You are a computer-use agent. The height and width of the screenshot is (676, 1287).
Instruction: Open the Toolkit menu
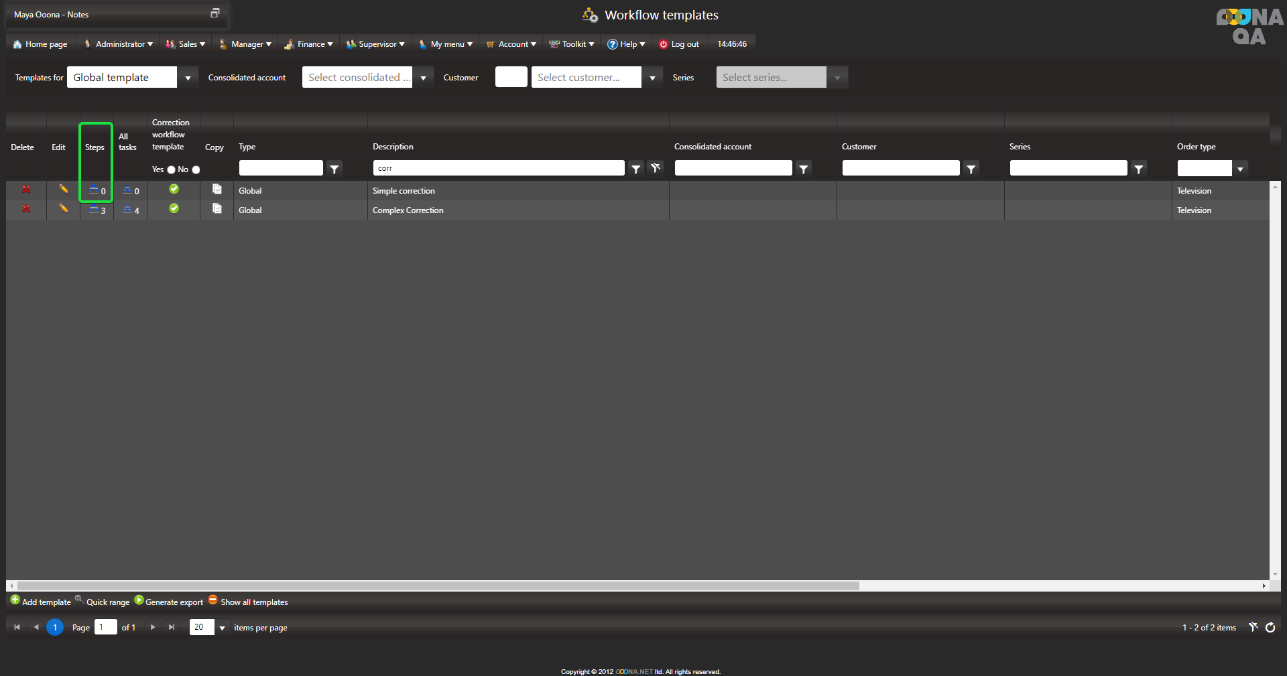[x=572, y=44]
